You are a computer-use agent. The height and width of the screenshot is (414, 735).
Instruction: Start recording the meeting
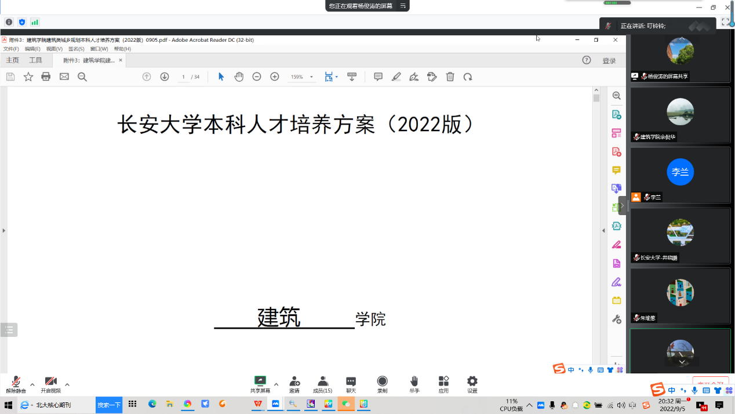(x=382, y=384)
